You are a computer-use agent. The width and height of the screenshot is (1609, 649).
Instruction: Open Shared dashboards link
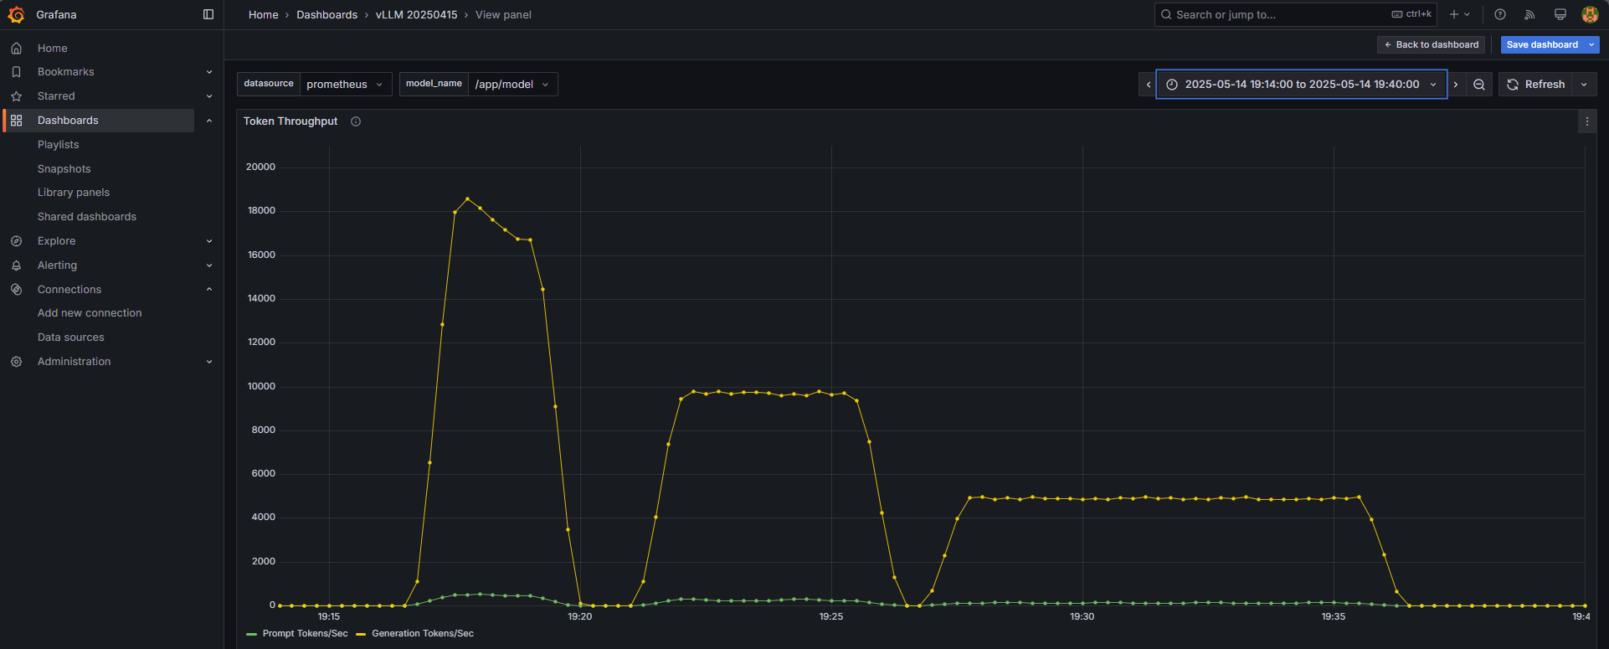(x=87, y=217)
